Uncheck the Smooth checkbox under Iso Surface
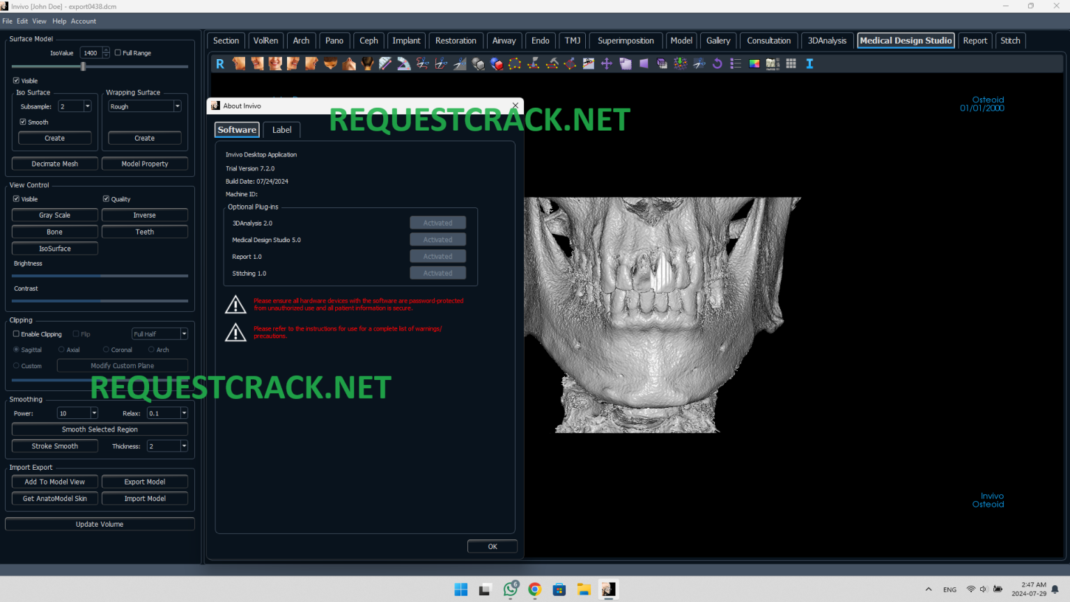This screenshot has width=1070, height=602. click(x=24, y=122)
